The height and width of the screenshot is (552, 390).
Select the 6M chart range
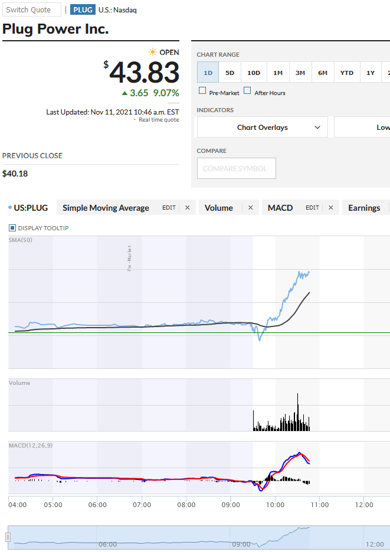[323, 73]
